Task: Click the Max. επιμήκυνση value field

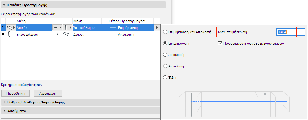Action: pyautogui.click(x=291, y=32)
